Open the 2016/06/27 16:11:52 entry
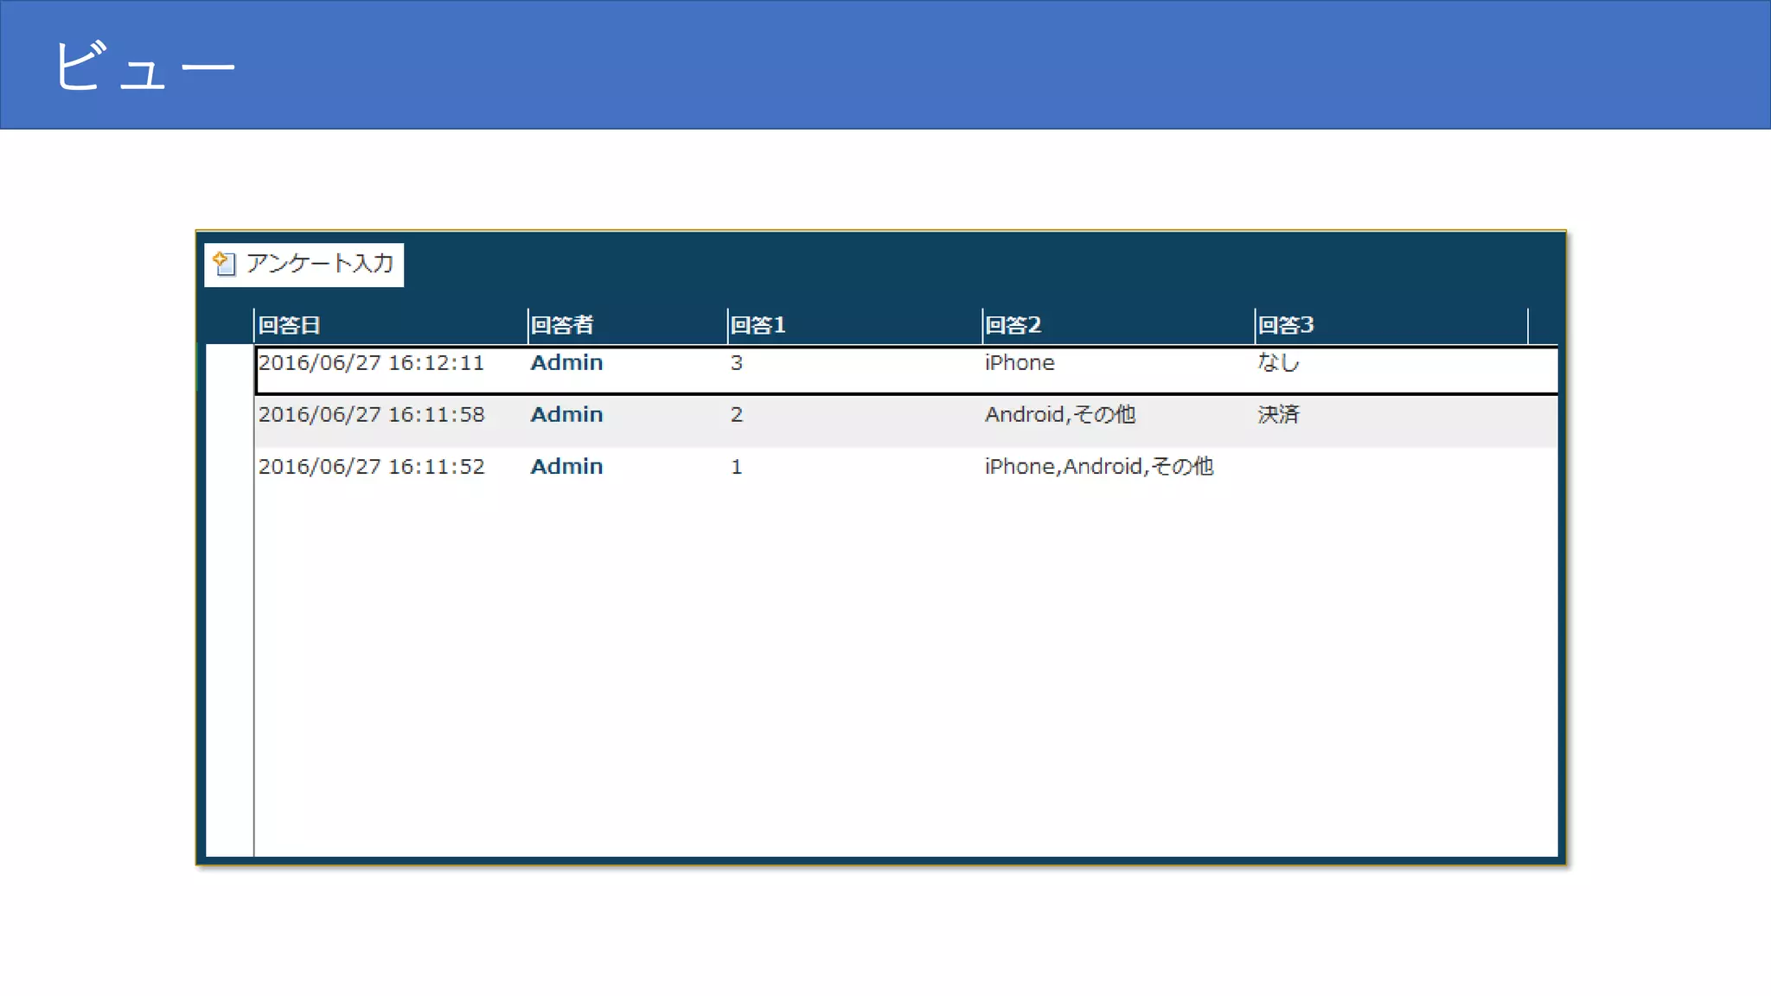The width and height of the screenshot is (1771, 996). [371, 467]
